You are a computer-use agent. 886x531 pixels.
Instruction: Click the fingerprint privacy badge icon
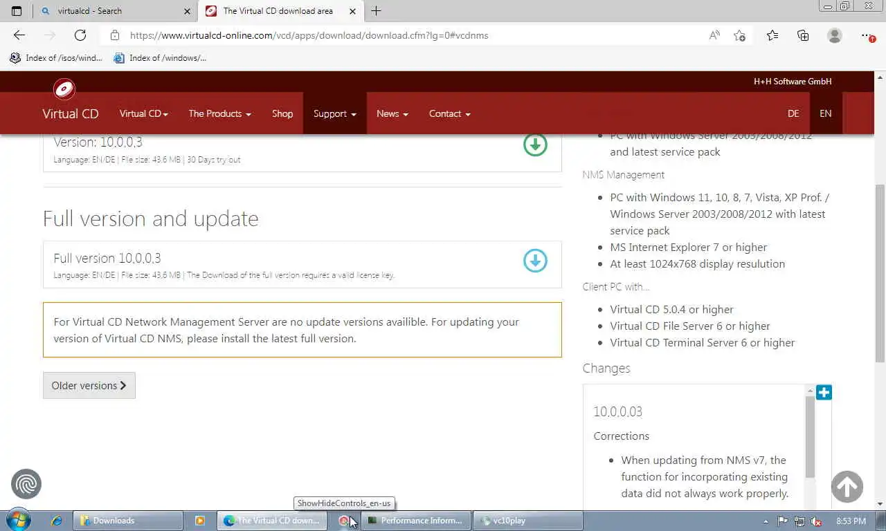(x=26, y=485)
